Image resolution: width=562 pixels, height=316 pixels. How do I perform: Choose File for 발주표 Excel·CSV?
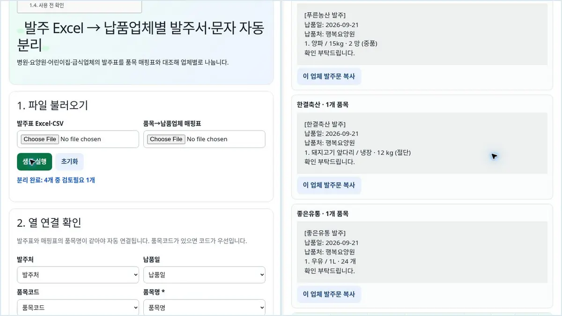(40, 139)
